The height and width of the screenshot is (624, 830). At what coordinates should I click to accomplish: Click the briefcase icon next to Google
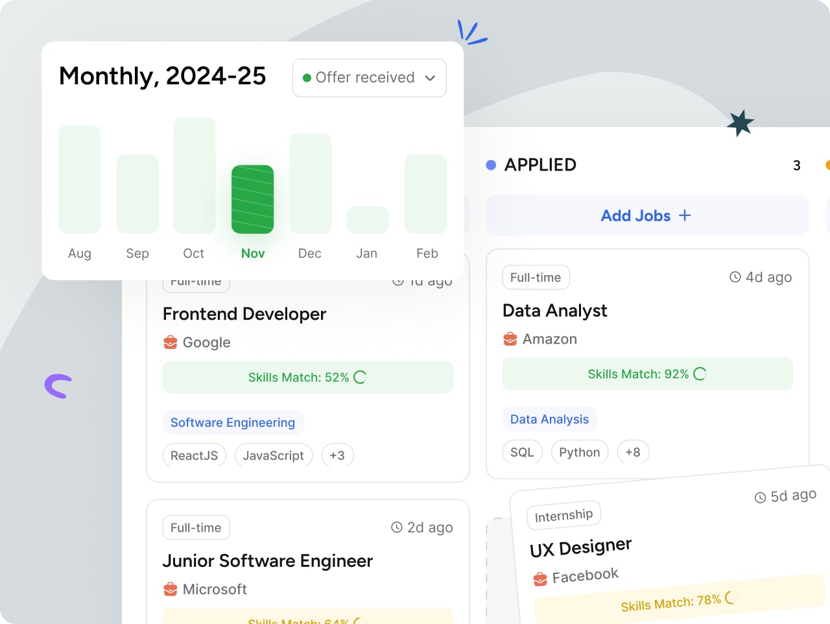coord(170,342)
